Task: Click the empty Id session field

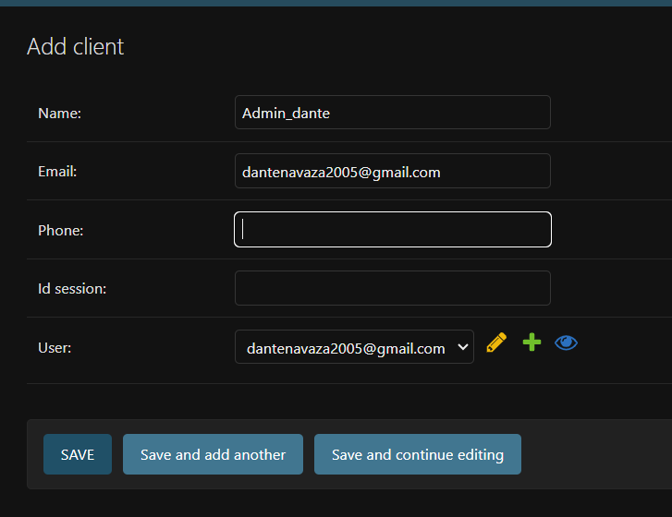Action: [393, 288]
